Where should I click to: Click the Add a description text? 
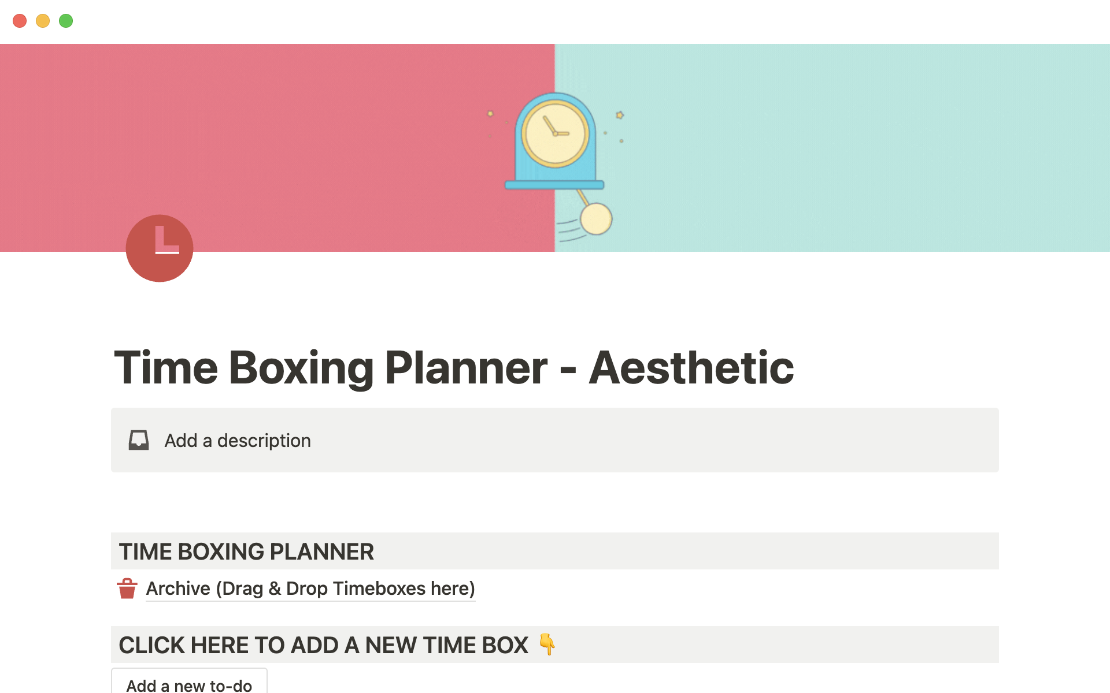(x=238, y=441)
